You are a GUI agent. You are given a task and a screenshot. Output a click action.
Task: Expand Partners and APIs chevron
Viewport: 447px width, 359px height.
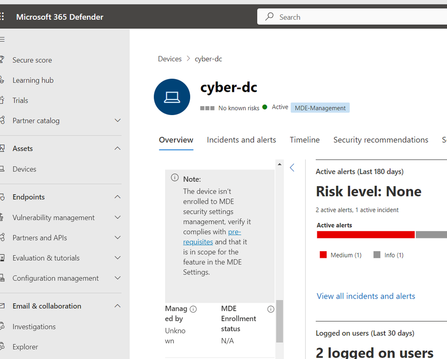[117, 238]
